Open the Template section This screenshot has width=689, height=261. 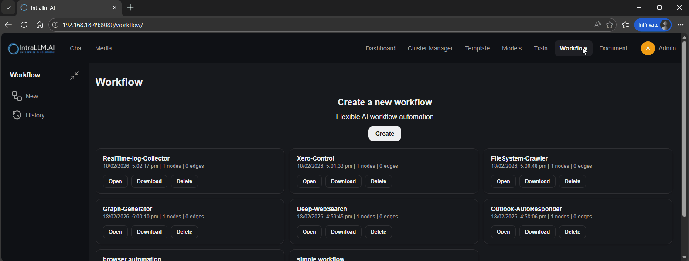(477, 48)
